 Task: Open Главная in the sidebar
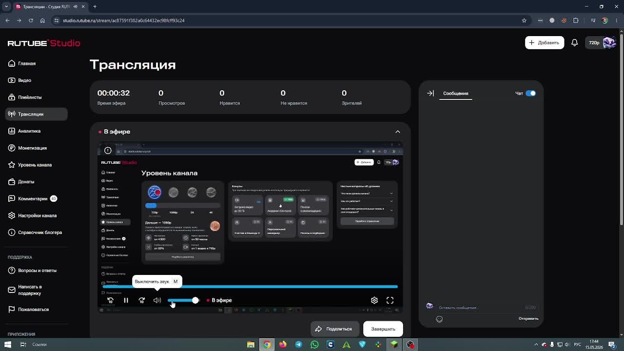point(26,63)
